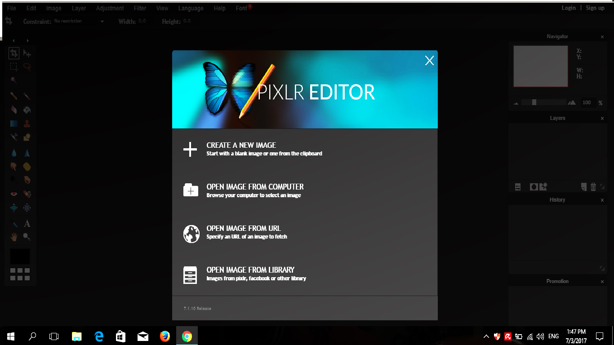Grab the Hand tool

click(13, 237)
